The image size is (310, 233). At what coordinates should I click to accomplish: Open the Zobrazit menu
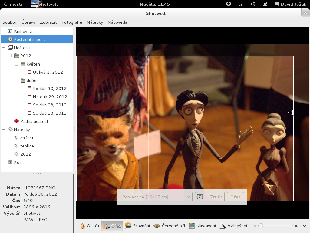[48, 22]
